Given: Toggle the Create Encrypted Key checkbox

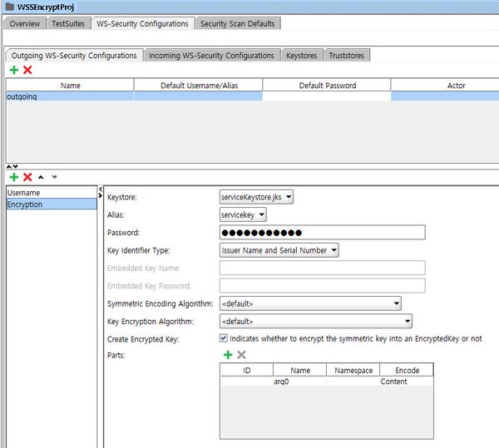Looking at the screenshot, I should pos(223,339).
